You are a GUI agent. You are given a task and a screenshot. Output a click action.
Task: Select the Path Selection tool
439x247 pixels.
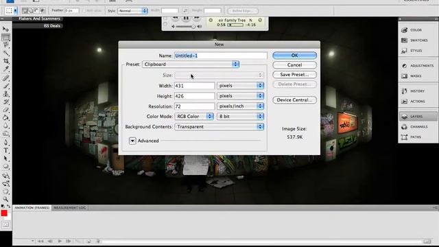[5, 158]
